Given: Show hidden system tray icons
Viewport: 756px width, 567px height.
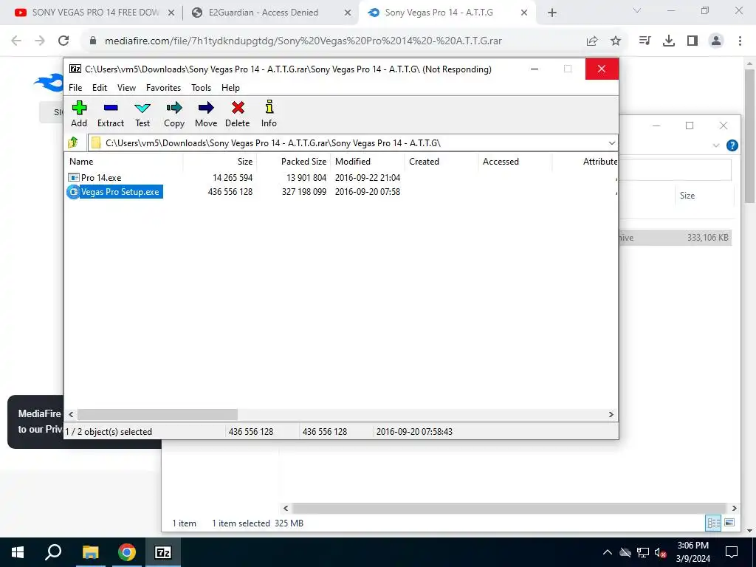Looking at the screenshot, I should click(x=608, y=552).
